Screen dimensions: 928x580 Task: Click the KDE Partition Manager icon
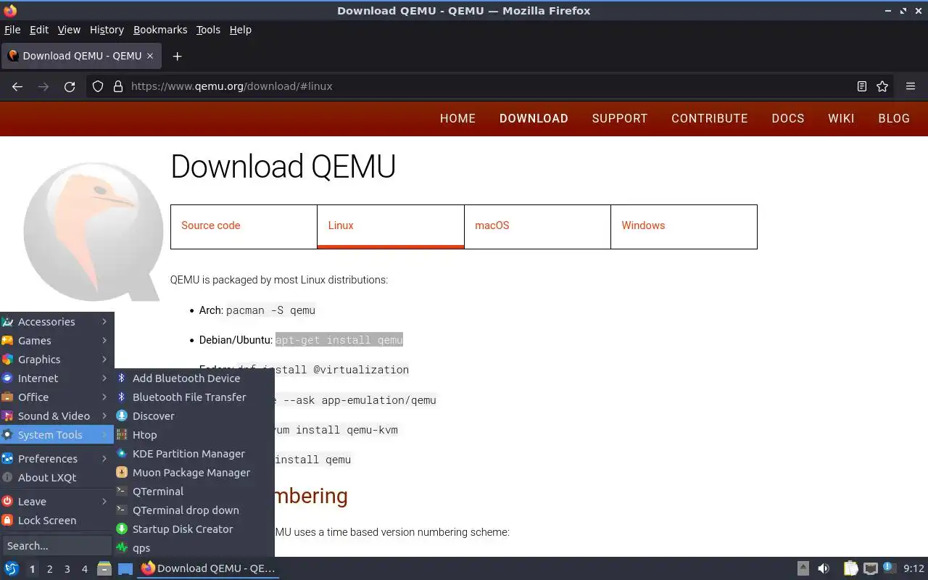coord(122,454)
